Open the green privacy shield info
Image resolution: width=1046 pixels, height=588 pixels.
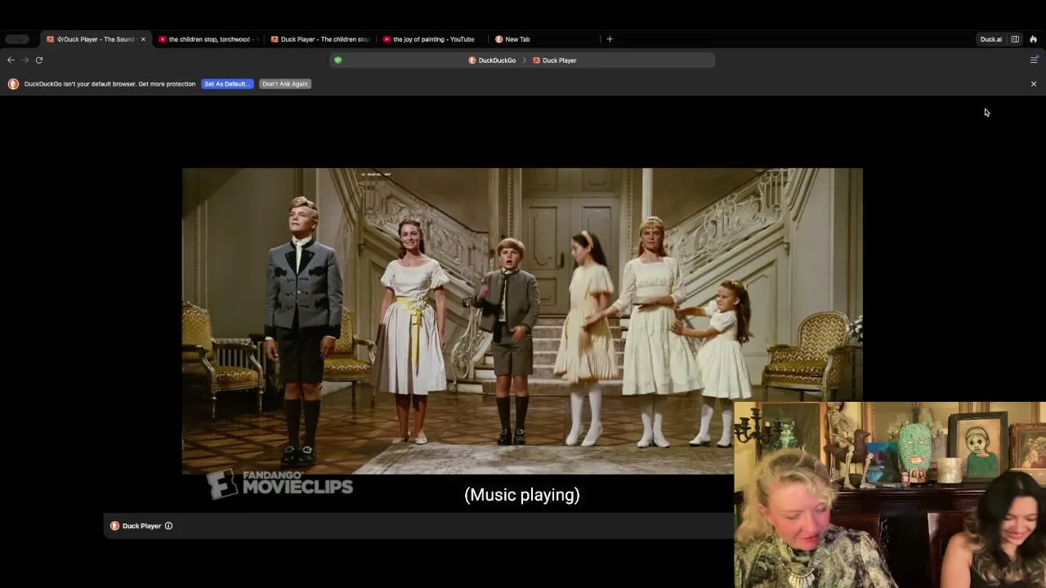click(x=337, y=60)
